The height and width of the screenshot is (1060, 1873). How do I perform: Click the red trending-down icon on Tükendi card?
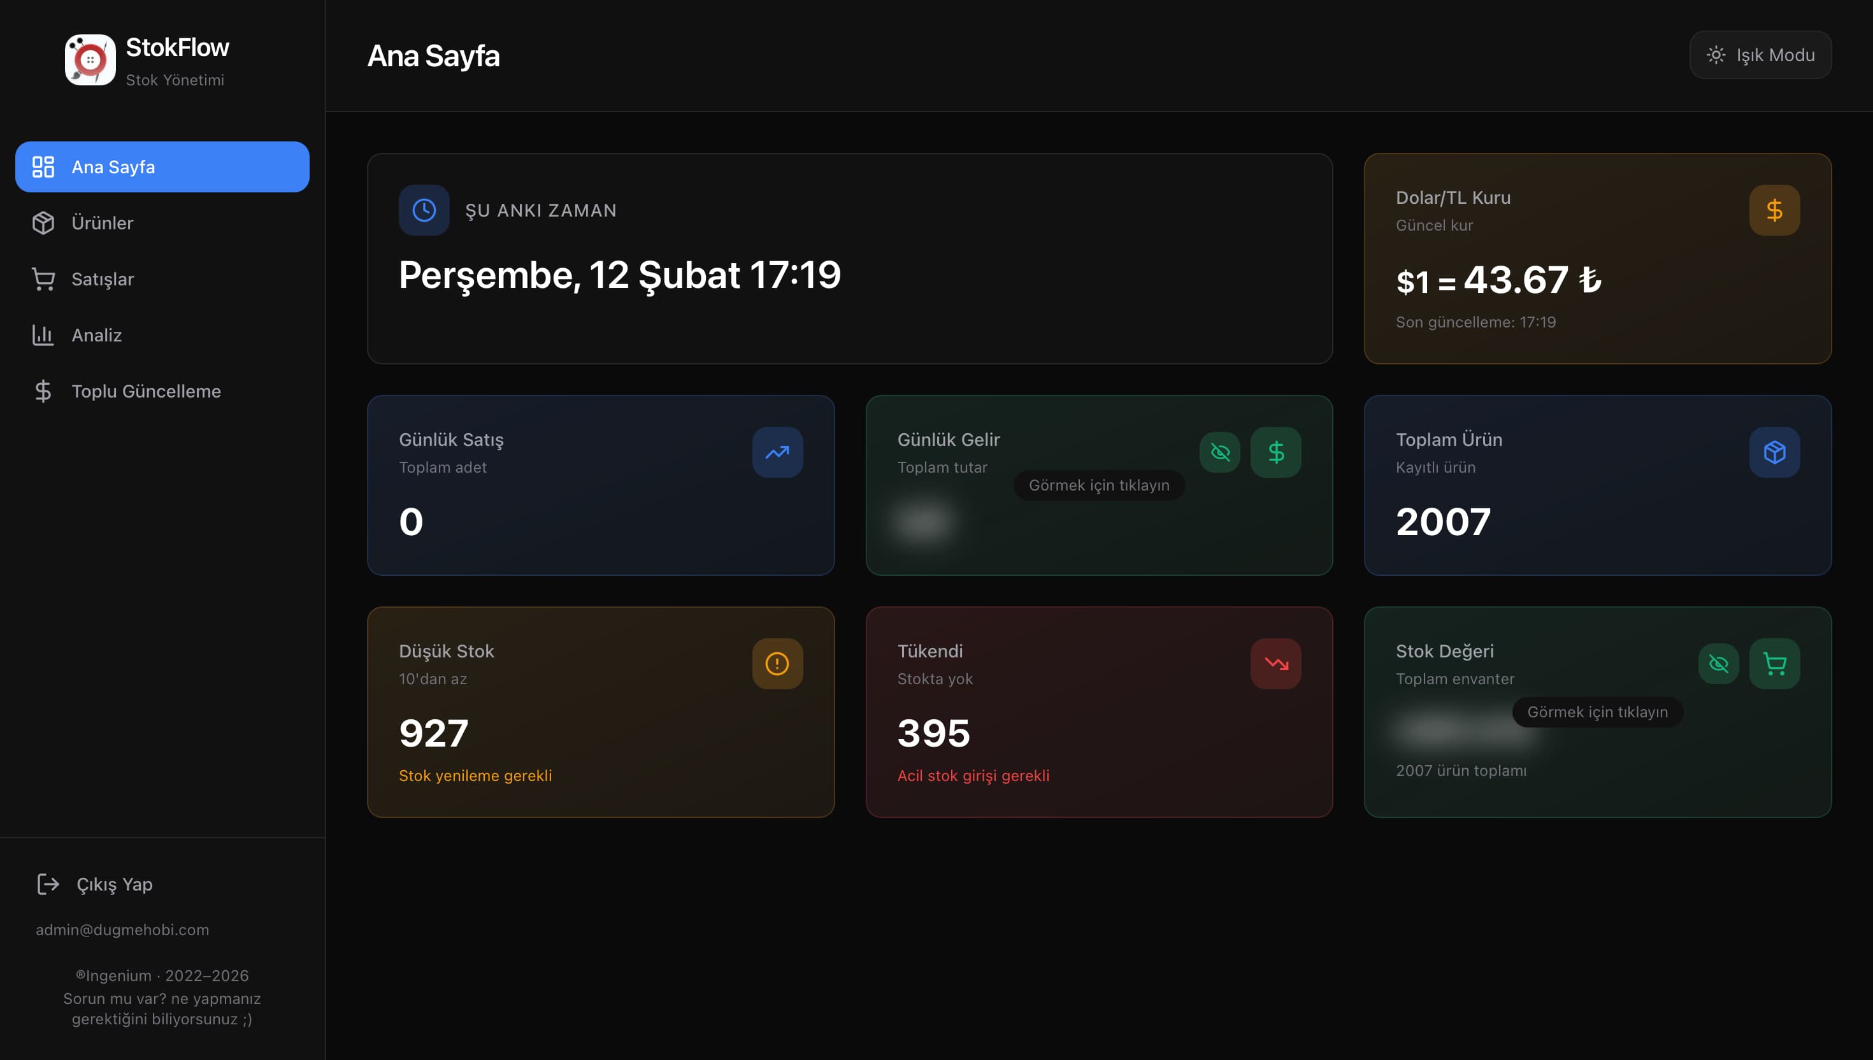point(1275,663)
